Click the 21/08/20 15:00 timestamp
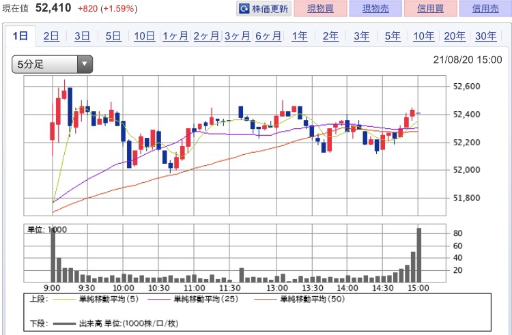The height and width of the screenshot is (335, 512). point(467,59)
